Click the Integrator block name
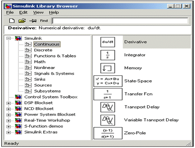Image resolution: width=195 pixels, height=148 pixels. 135,55
